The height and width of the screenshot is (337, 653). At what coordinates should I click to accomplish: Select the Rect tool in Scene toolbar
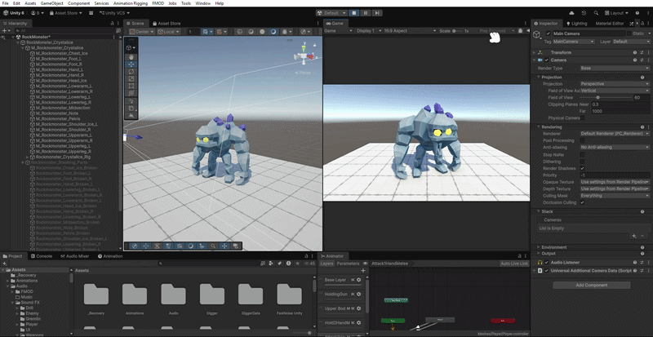point(131,86)
